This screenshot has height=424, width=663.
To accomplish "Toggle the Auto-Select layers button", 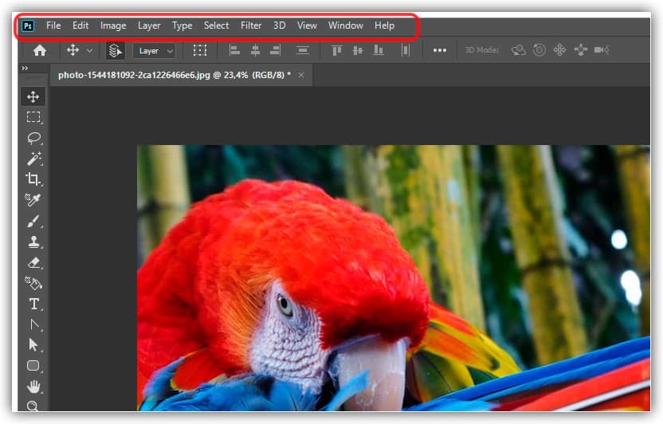I will 115,51.
